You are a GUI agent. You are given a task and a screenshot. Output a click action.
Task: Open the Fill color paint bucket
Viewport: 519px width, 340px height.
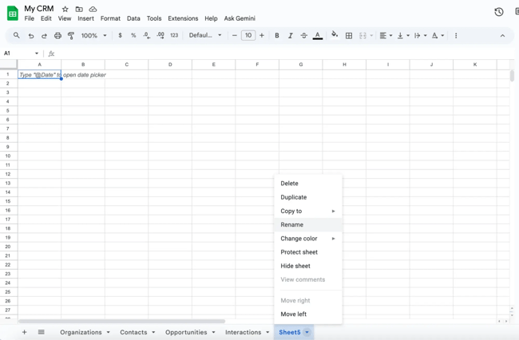[335, 35]
